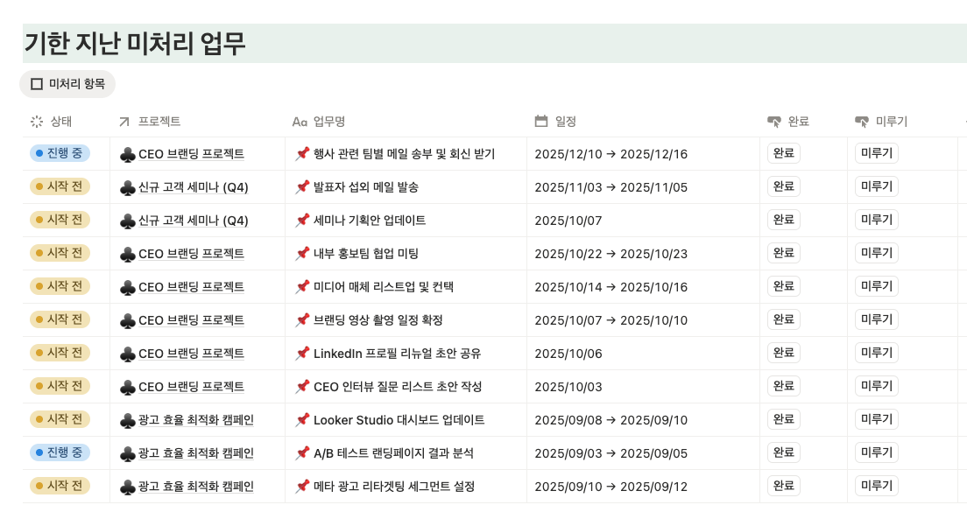Click the pin icon on 브랜딩 영상 촬영 일정 확정
The image size is (967, 512).
click(304, 319)
